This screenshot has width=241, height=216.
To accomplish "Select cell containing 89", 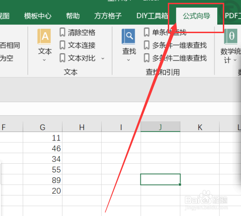I will click(x=42, y=180).
